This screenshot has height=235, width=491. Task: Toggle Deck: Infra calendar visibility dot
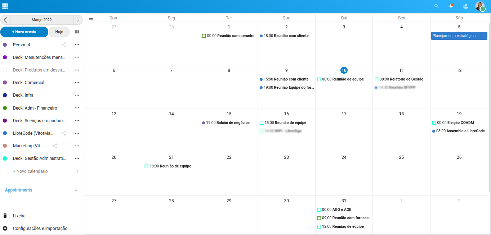[x=5, y=95]
